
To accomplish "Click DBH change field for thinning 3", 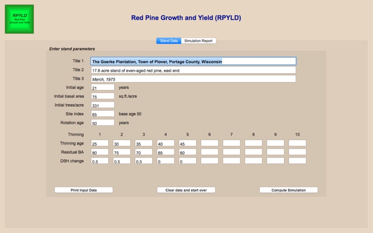I will pyautogui.click(x=144, y=161).
